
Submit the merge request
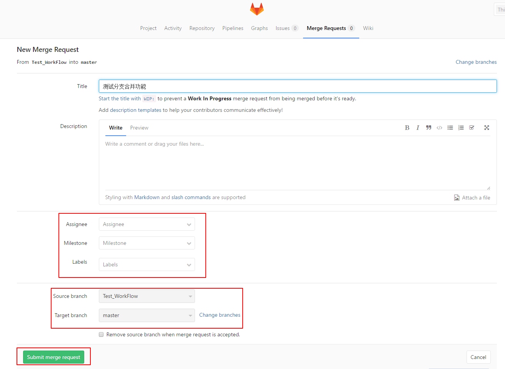click(x=53, y=357)
